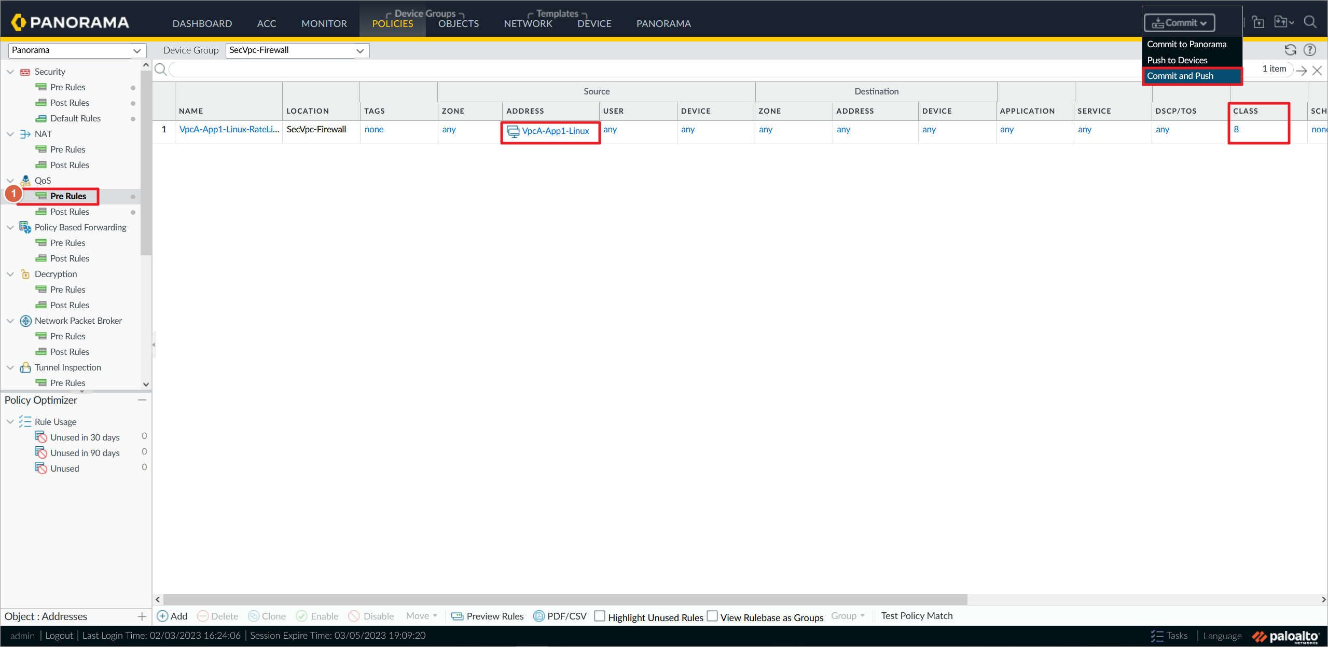Open the ACC tab
Screen dimensions: 1328x647
tap(267, 23)
